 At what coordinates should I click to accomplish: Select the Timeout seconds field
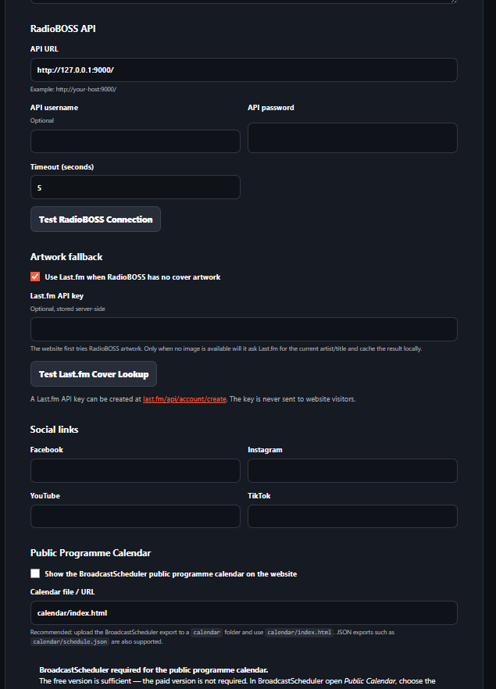[x=135, y=187]
